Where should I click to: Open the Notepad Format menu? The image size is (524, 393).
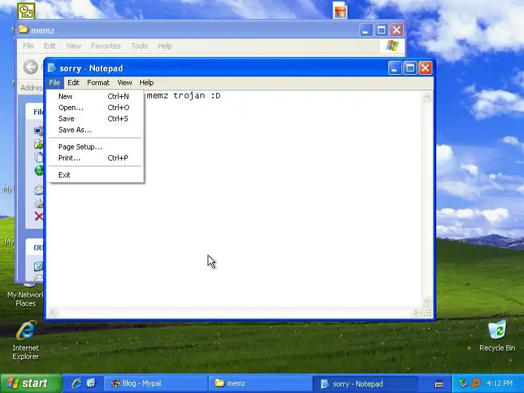click(x=98, y=83)
